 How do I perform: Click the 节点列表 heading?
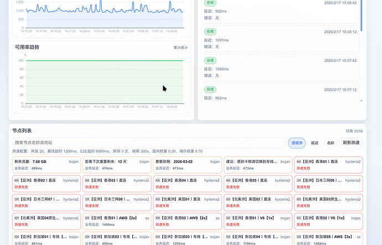tap(22, 131)
